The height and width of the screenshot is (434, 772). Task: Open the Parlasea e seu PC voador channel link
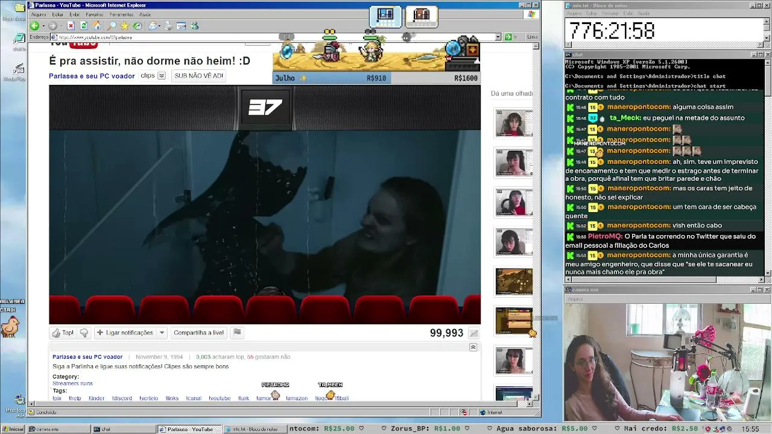92,76
